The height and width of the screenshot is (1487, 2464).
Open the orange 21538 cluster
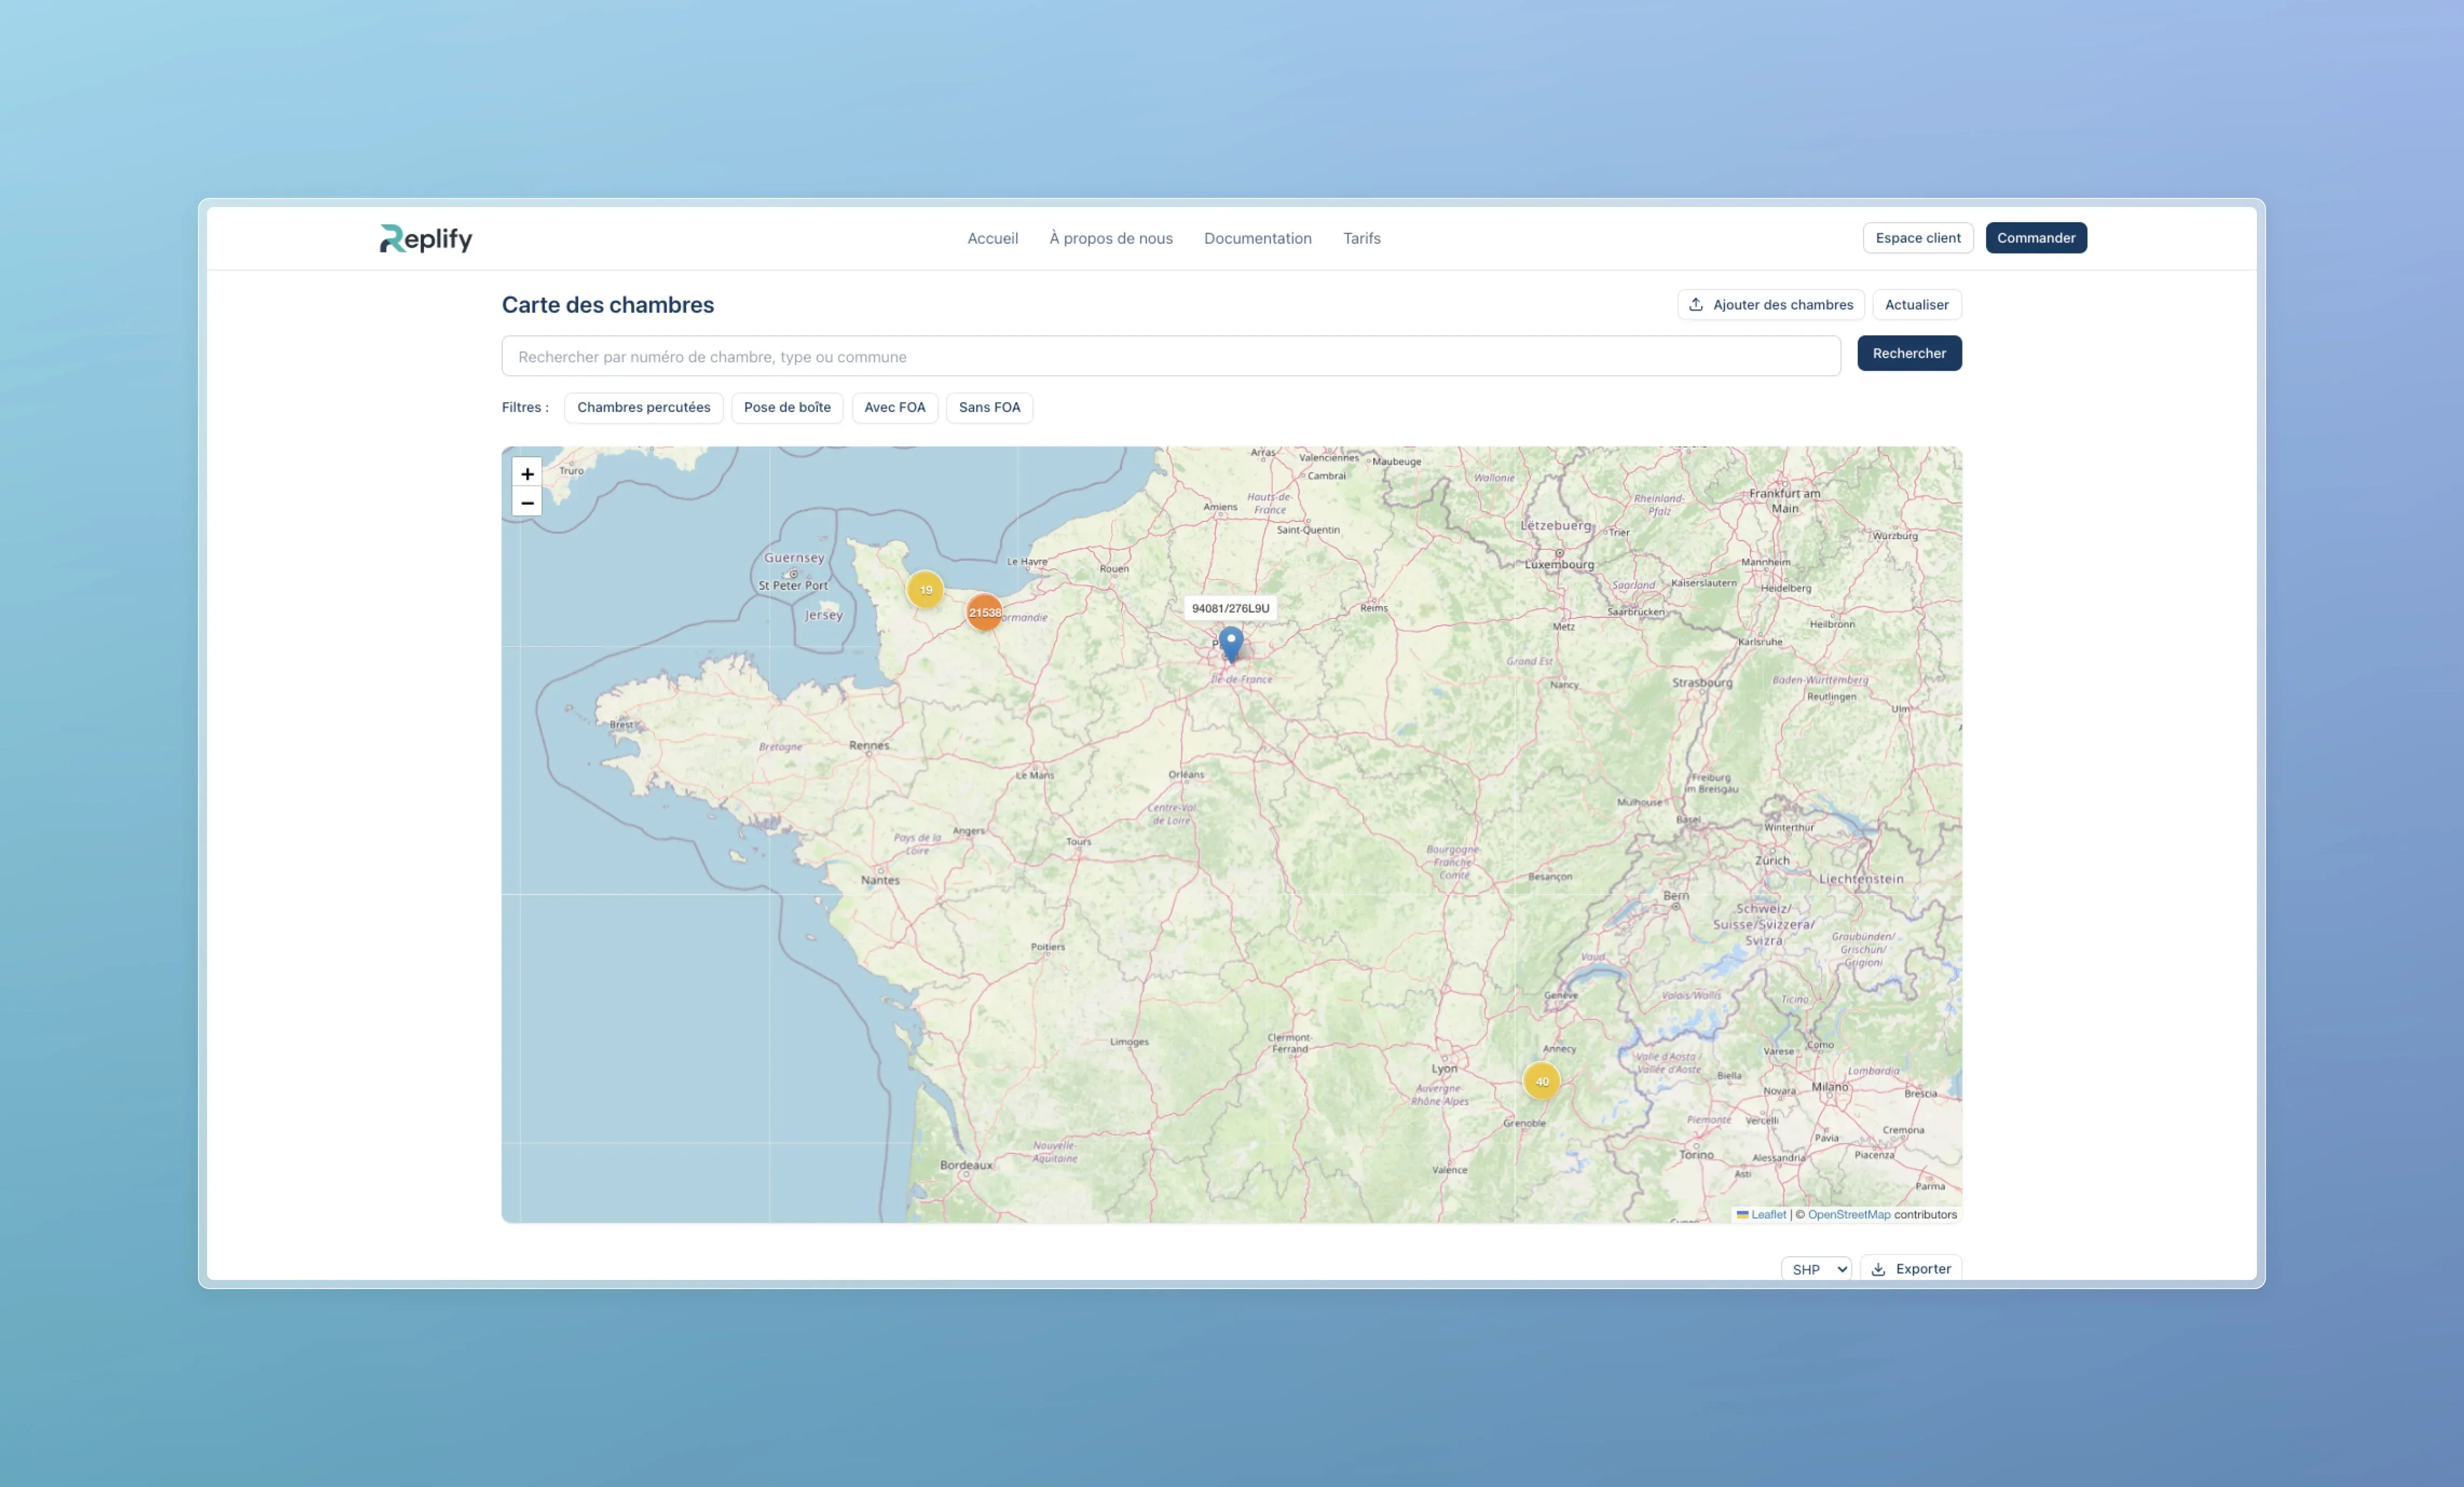984,612
